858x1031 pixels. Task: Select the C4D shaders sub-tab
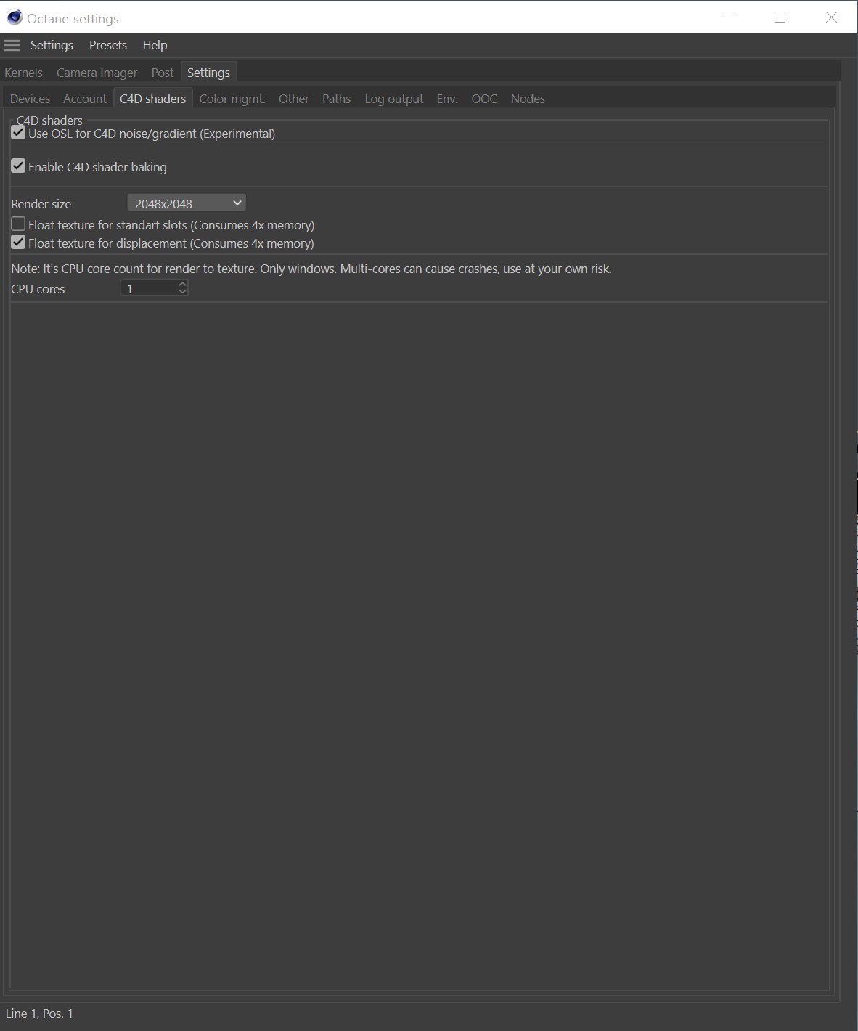click(x=153, y=99)
